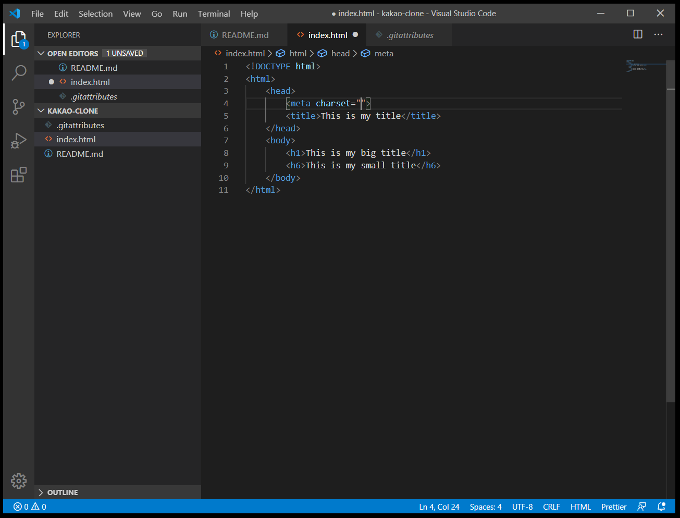Switch to the .gitattributes editor tab

(x=409, y=35)
